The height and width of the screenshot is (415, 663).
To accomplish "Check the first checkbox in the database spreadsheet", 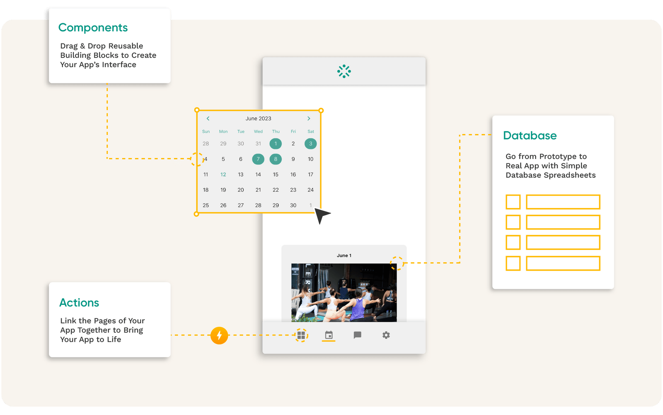I will [x=513, y=202].
